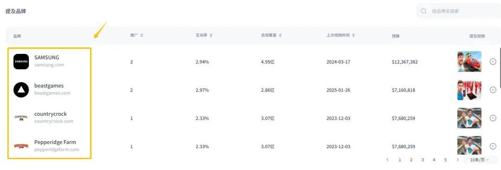501x170 pixels.
Task: Click the Pepperidge Farm brand logo
Action: (21, 146)
